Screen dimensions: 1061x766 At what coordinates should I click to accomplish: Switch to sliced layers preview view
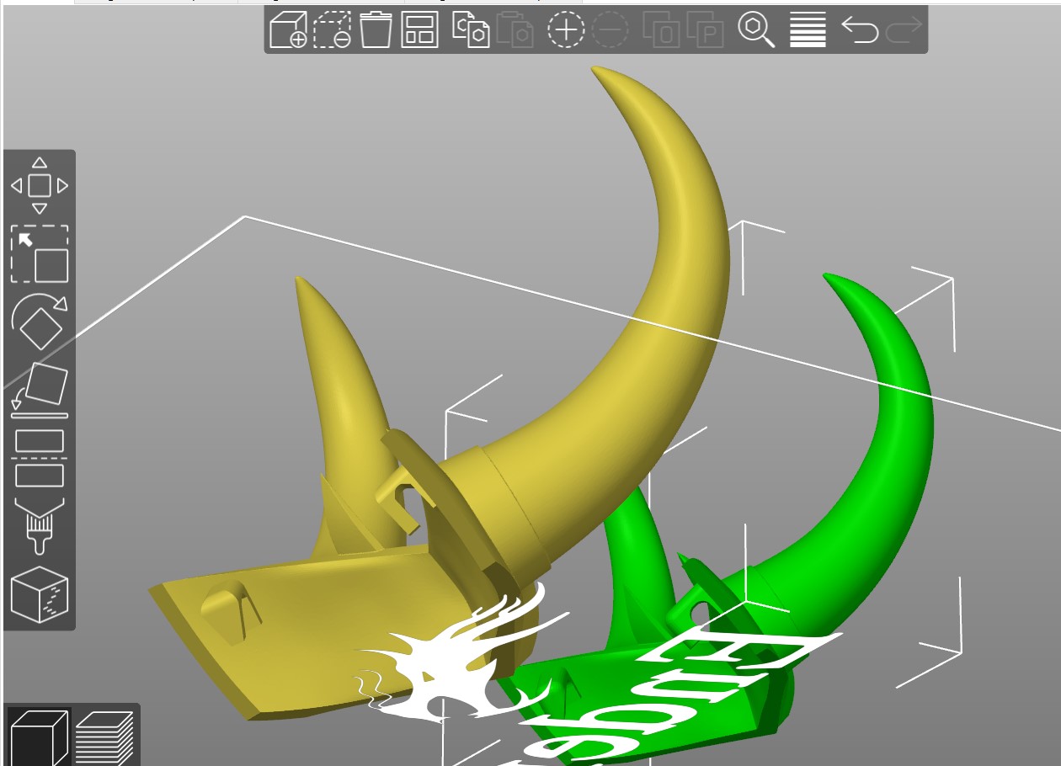tap(104, 735)
